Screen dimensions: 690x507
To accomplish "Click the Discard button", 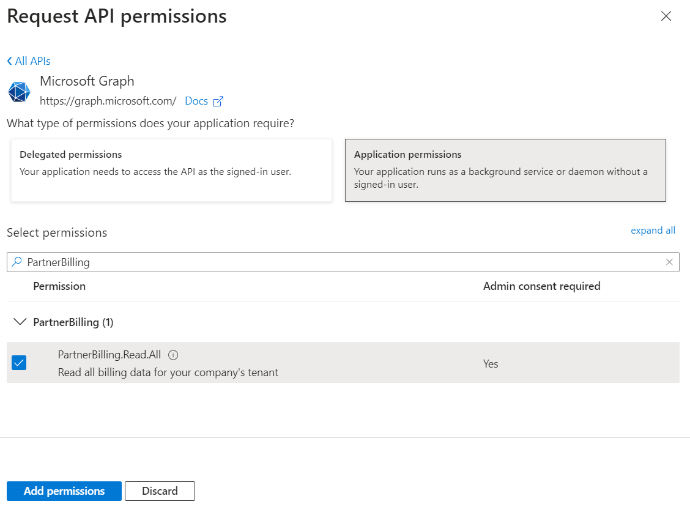I will click(x=160, y=491).
